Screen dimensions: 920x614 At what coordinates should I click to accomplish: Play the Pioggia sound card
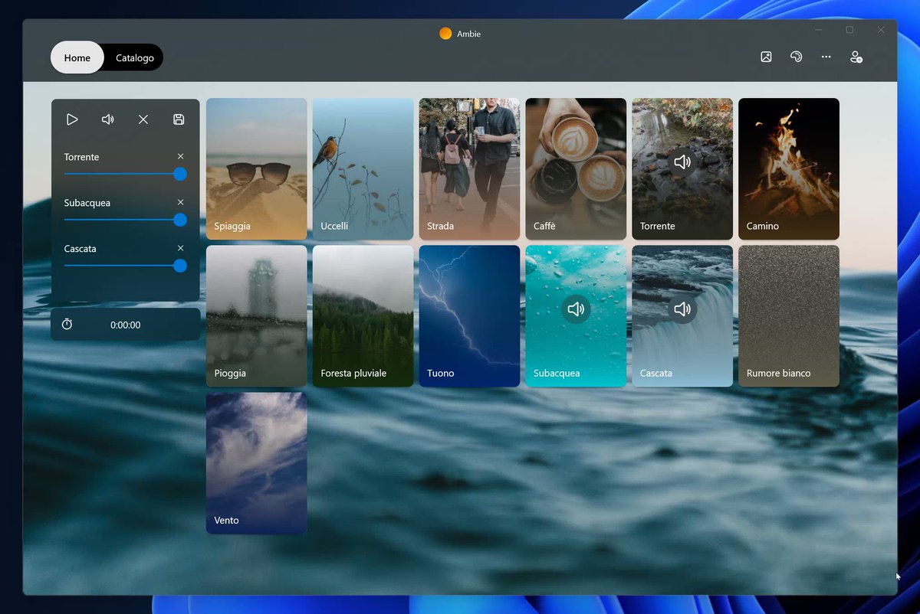pyautogui.click(x=257, y=315)
